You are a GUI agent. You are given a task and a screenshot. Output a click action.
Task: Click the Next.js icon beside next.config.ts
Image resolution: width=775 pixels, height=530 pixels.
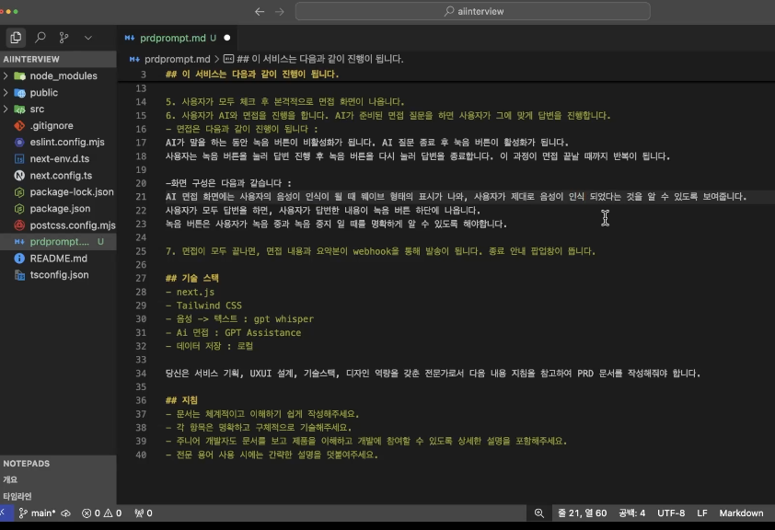coord(19,176)
